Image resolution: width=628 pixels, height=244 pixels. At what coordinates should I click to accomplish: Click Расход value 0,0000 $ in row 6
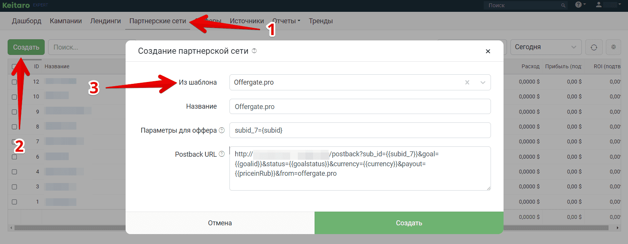point(529,157)
